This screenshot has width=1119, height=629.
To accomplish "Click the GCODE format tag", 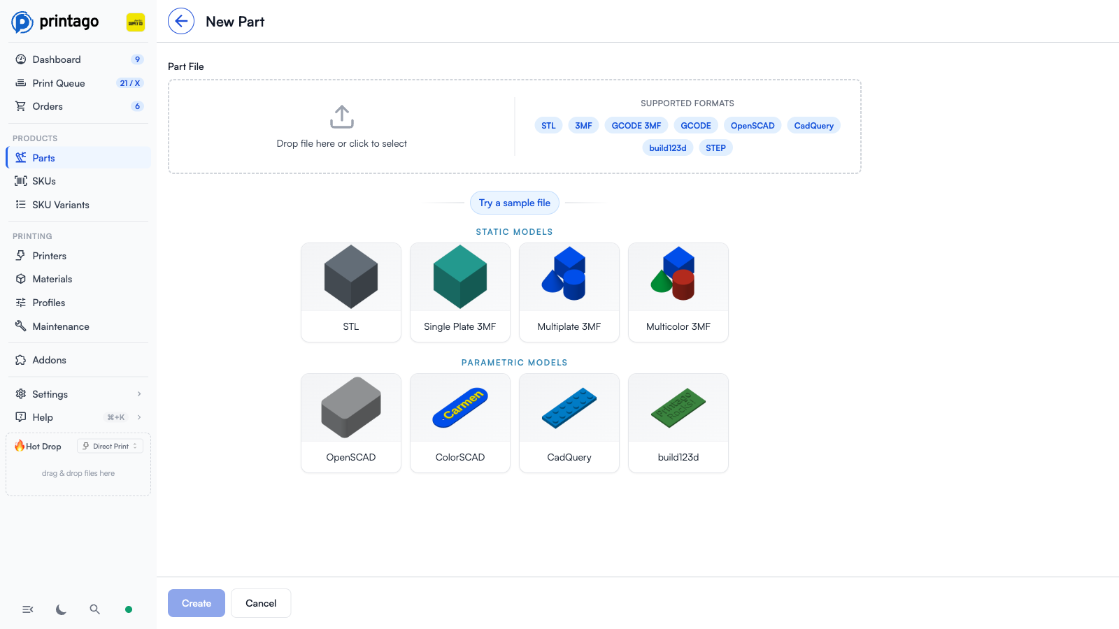I will [x=696, y=126].
